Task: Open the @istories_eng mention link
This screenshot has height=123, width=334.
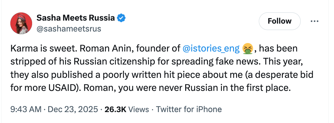Action: pyautogui.click(x=211, y=48)
